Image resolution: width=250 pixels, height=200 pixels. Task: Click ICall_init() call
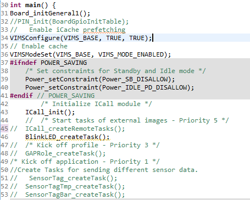pyautogui.click(x=50, y=112)
